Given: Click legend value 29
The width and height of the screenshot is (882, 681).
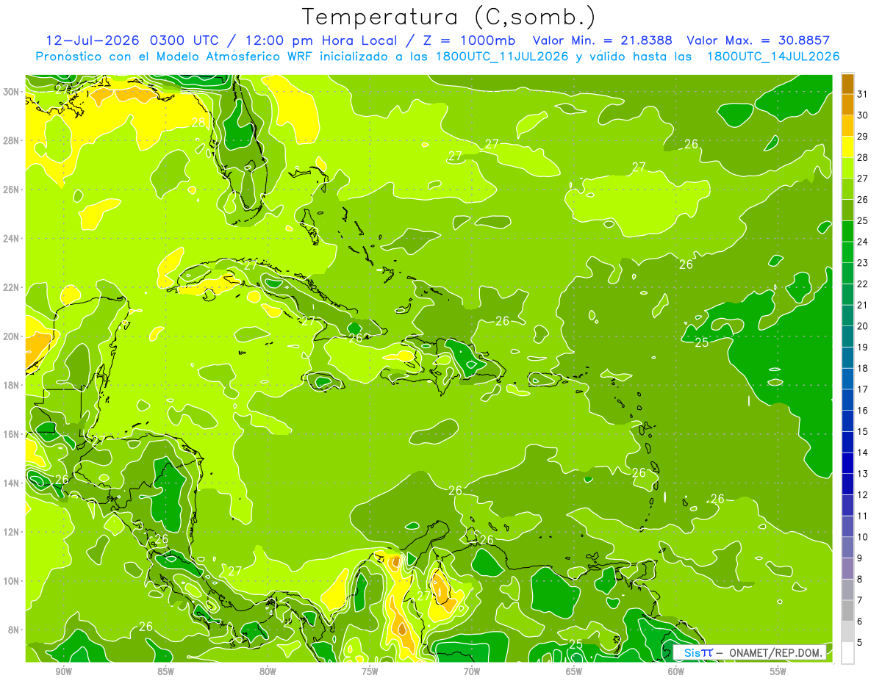Looking at the screenshot, I should (863, 136).
